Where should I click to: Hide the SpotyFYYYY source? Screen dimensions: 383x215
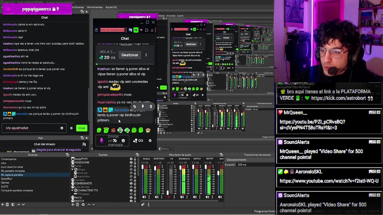pos(131,159)
